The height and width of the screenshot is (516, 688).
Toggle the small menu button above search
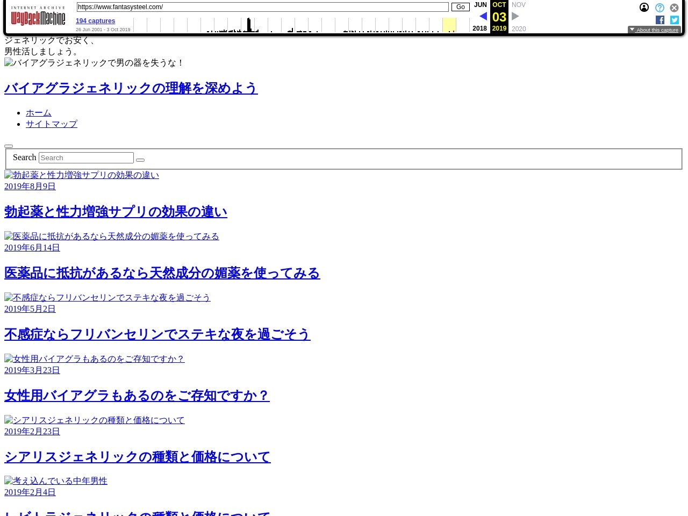9,146
